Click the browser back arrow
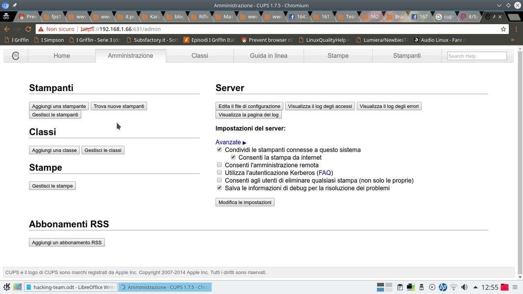Viewport: 523px width, 294px height. (x=7, y=29)
